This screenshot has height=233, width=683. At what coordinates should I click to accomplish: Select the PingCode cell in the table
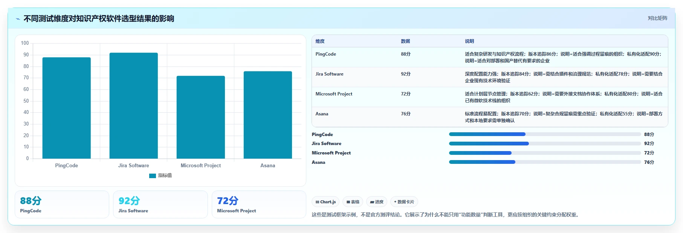click(326, 54)
